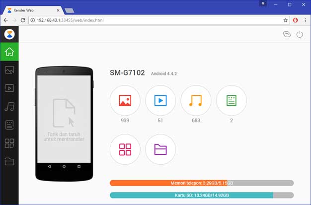Viewport: 311px width, 205px height.
Task: Maximize the Chrome window
Action: point(290,4)
